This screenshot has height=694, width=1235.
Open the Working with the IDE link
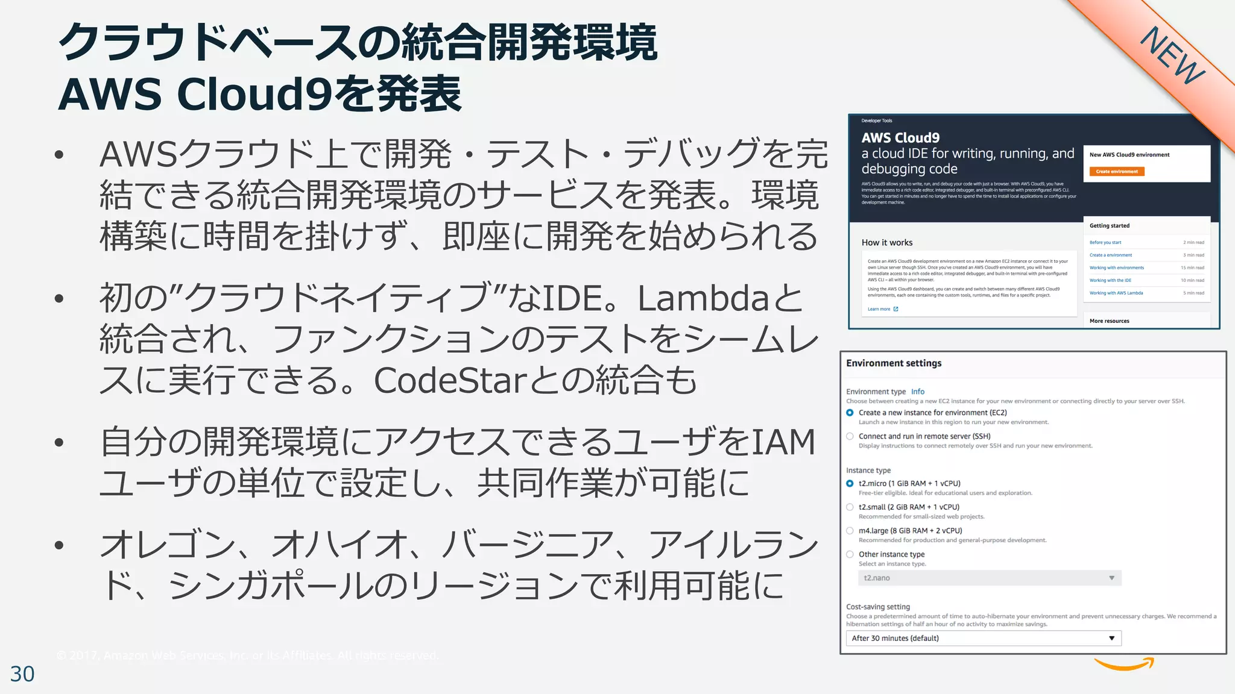1110,281
